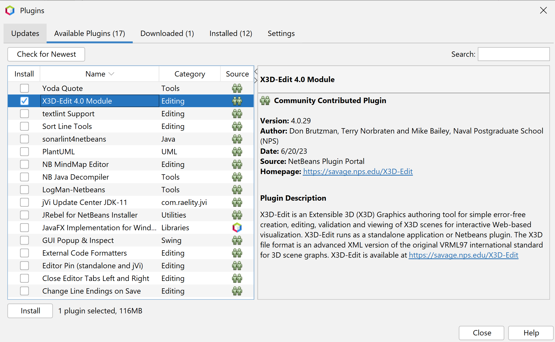Select the Available Plugins (17) tab
This screenshot has height=342, width=555.
click(x=90, y=33)
